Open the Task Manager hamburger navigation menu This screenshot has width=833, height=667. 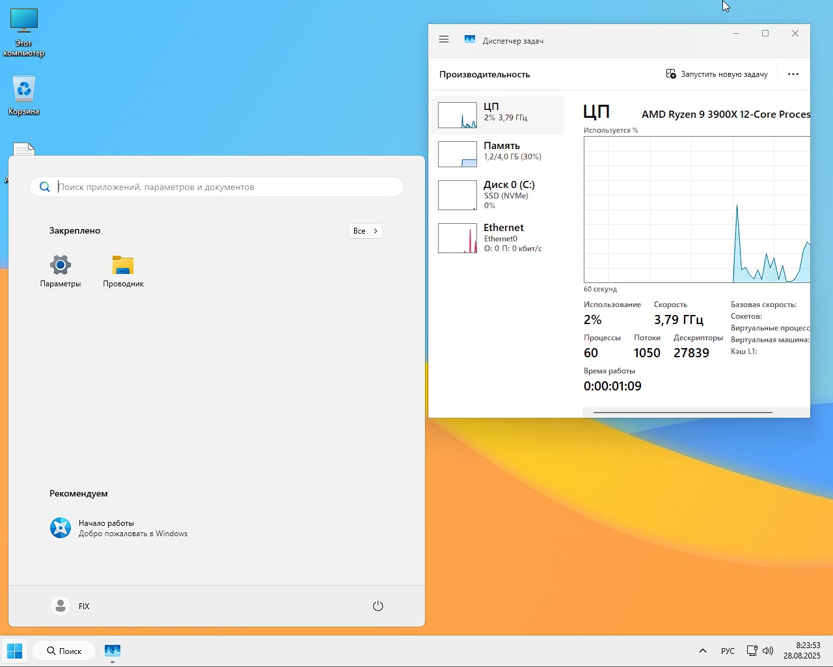click(444, 40)
